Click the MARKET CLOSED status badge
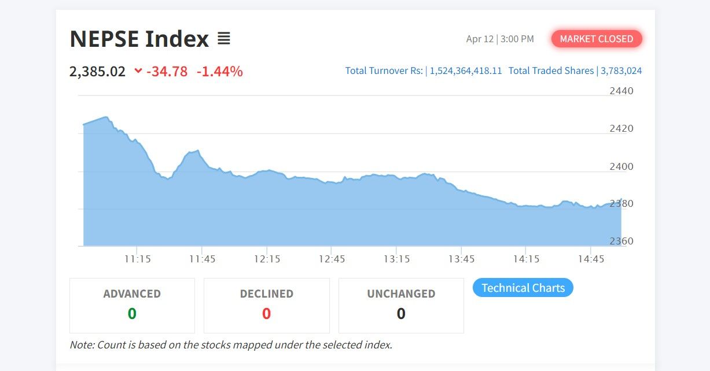 coord(597,39)
